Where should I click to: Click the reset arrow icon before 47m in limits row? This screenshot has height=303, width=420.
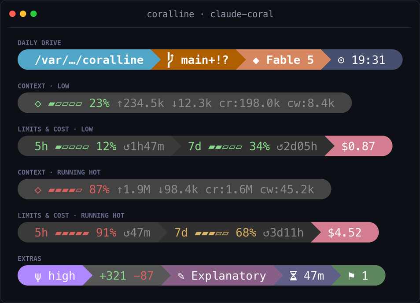(x=126, y=233)
